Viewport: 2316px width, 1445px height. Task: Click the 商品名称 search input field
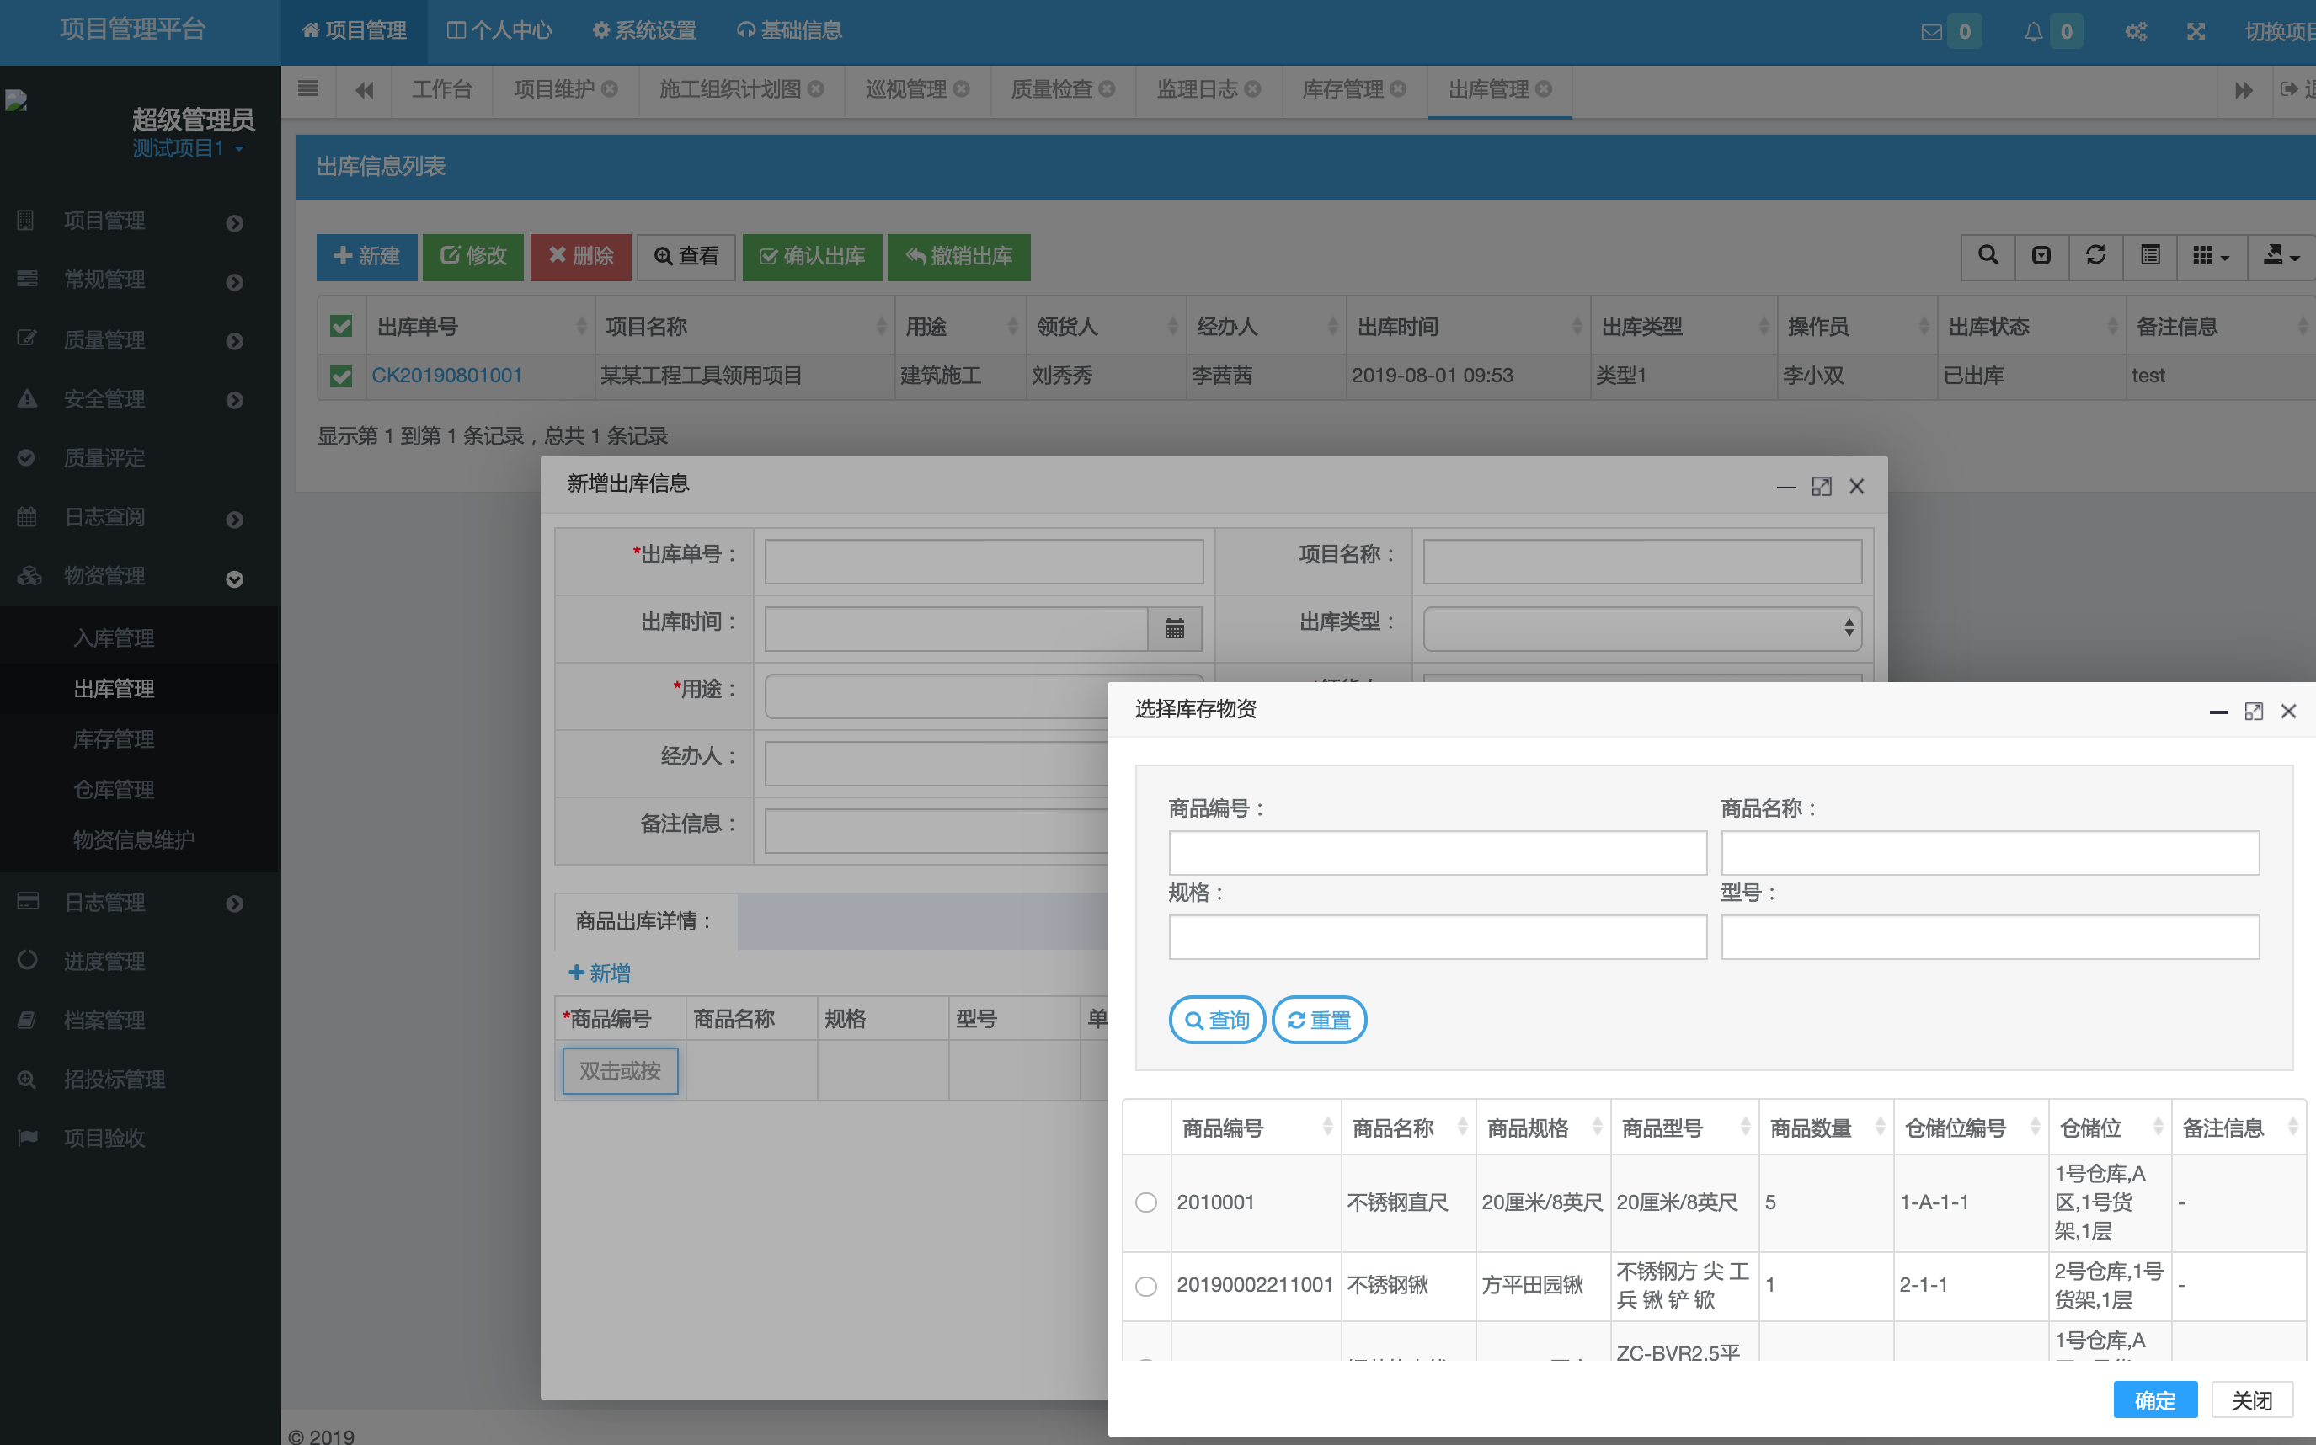tap(1990, 852)
